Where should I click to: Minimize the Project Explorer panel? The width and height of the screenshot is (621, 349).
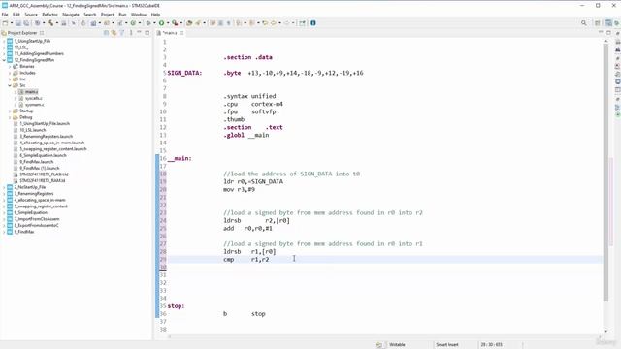point(139,33)
